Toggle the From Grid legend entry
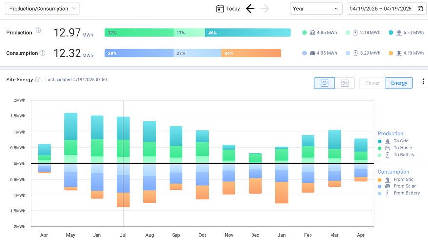Viewport: 428px width, 244px height. (x=404, y=180)
